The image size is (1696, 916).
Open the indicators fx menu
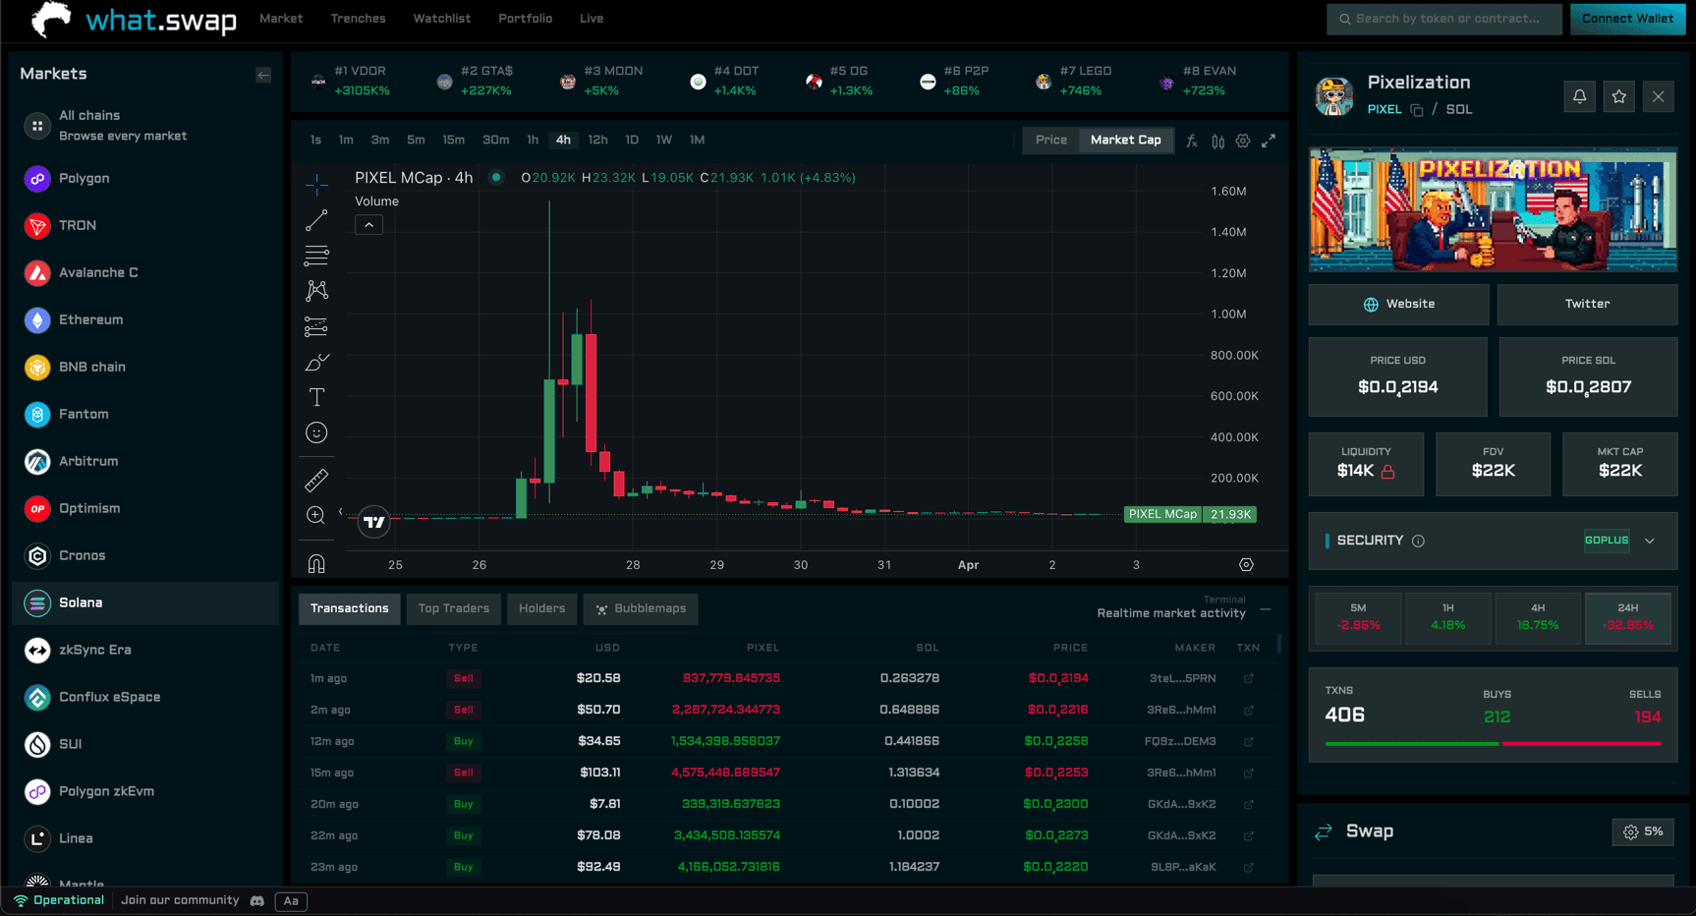click(1192, 141)
